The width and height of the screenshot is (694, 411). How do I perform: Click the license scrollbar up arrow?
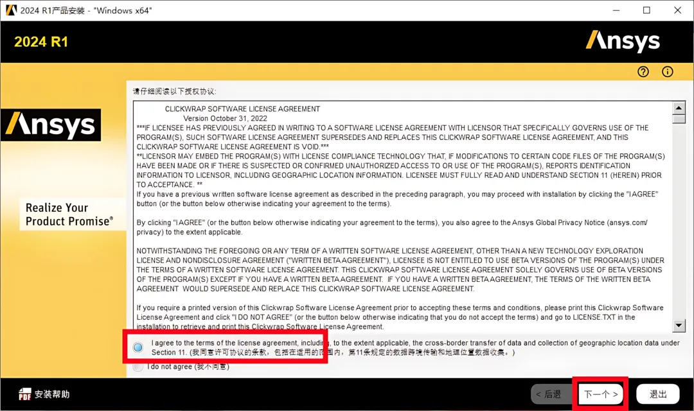(679, 108)
